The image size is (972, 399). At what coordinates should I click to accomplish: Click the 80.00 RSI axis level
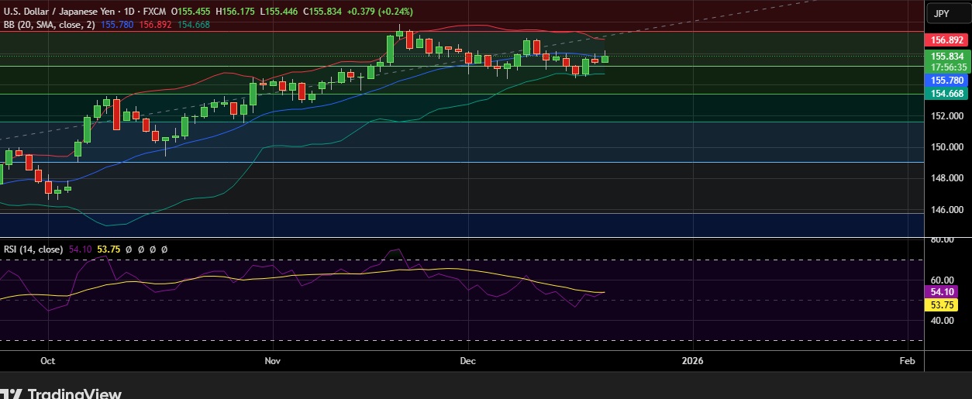pos(942,240)
